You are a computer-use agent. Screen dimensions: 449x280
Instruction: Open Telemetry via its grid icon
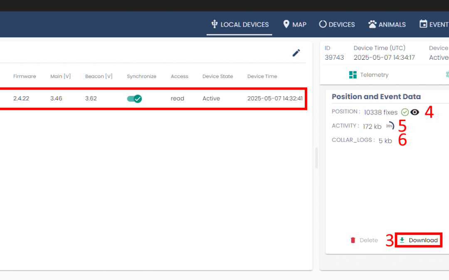tap(353, 75)
